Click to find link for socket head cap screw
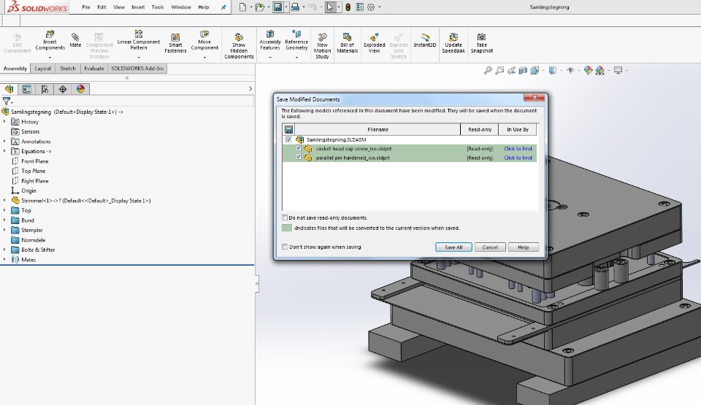Image resolution: width=701 pixels, height=405 pixels. point(518,148)
